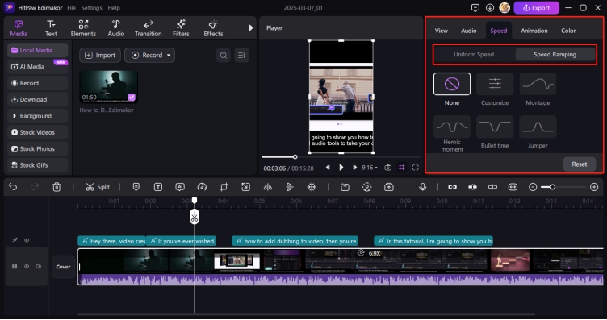Toggle the subtitle track pin icon

(x=15, y=240)
